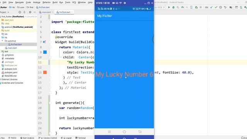
Task: Open the Logcat tool window
Action: click(x=66, y=138)
